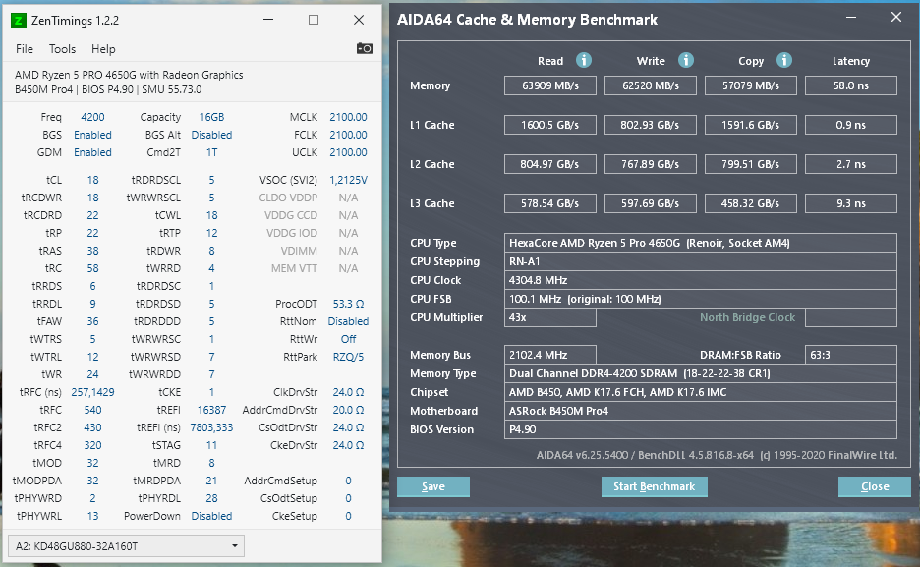The width and height of the screenshot is (920, 567).
Task: Click the AddrCmdDrvStr value 20.0 Ω
Action: pyautogui.click(x=348, y=410)
